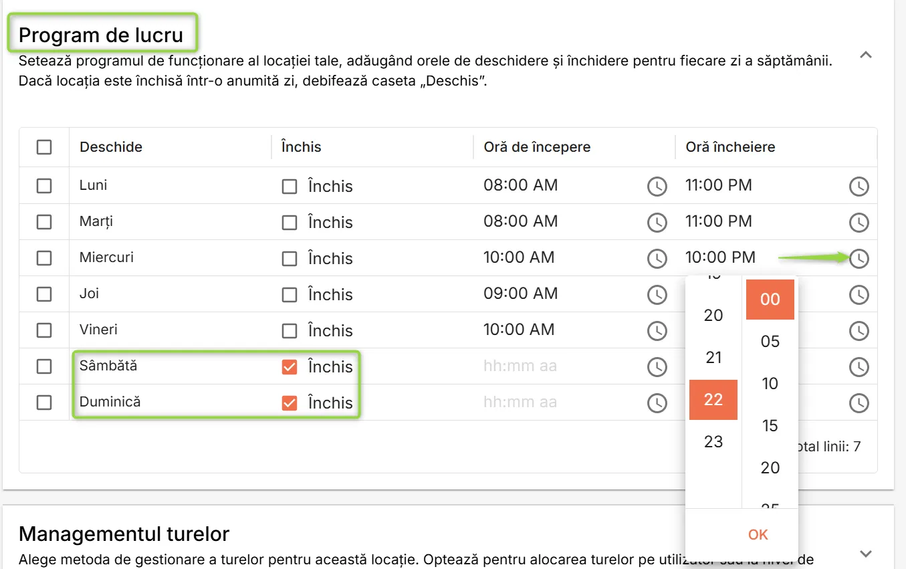The image size is (906, 569).
Task: Open the start time clock for Miercuri
Action: pyautogui.click(x=657, y=258)
